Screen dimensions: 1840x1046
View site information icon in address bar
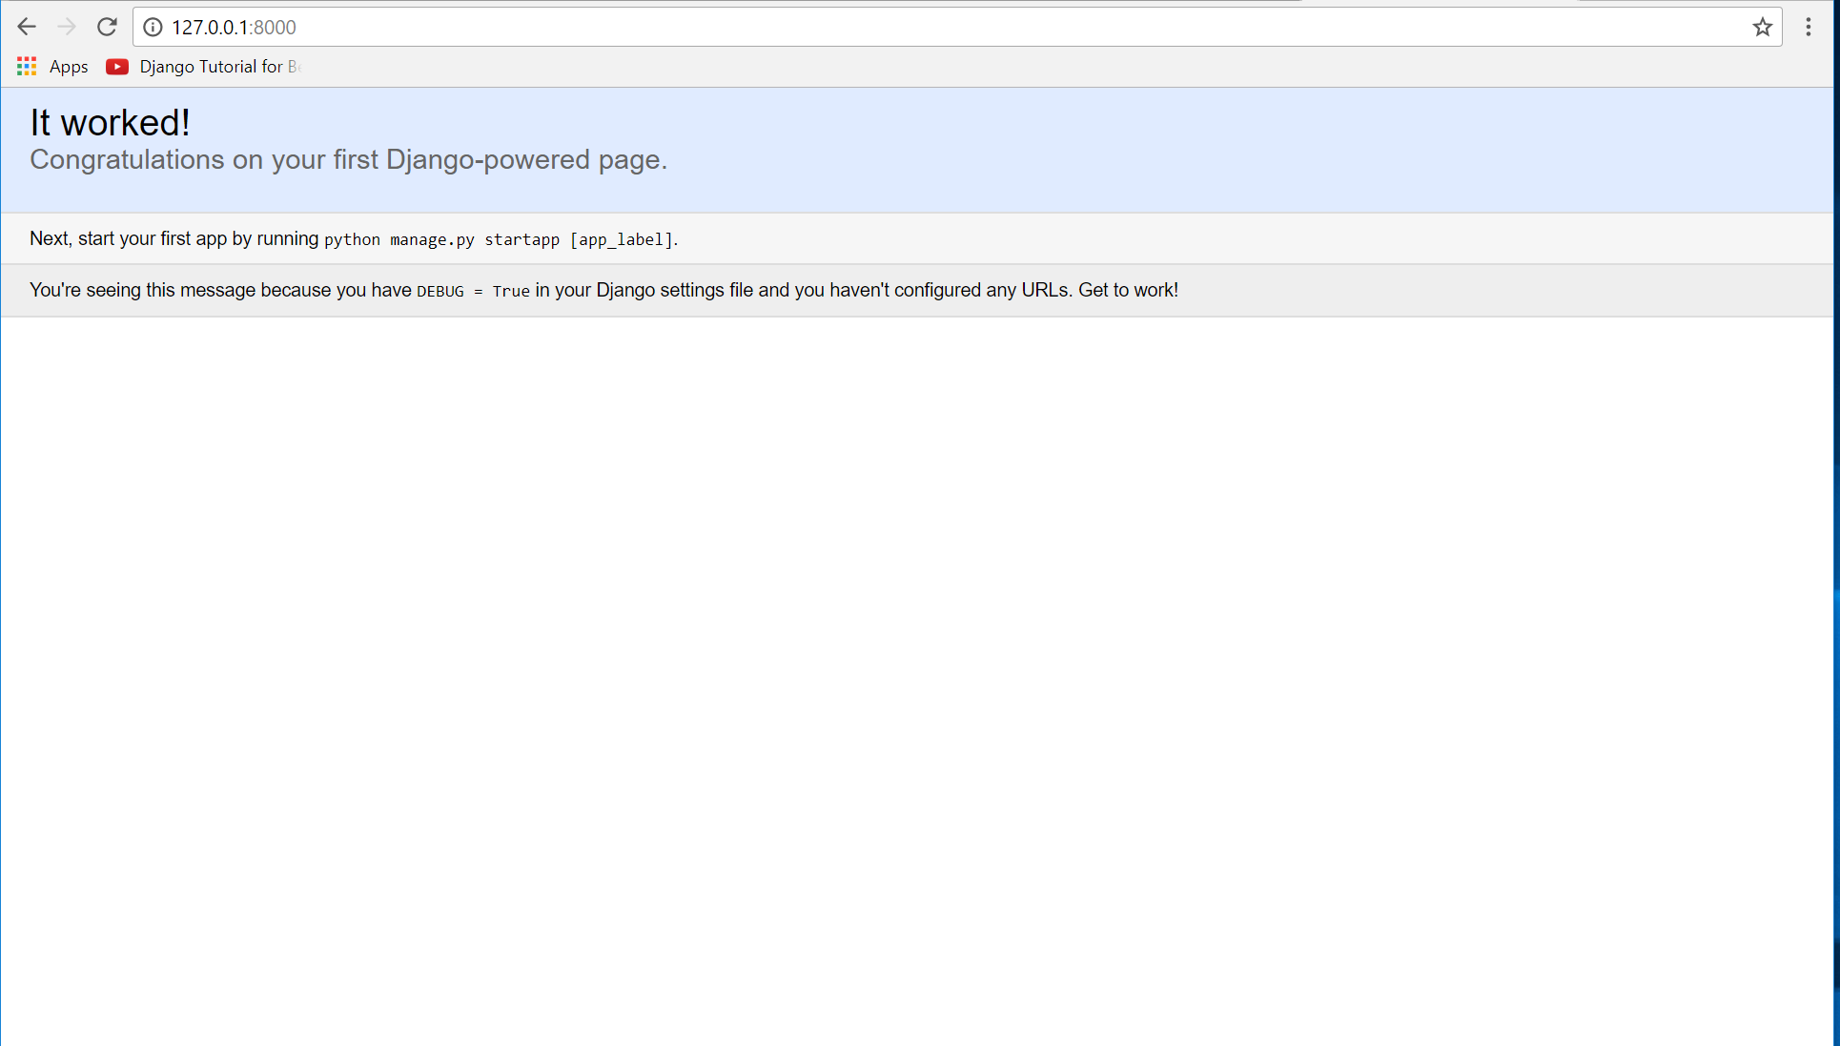(153, 28)
